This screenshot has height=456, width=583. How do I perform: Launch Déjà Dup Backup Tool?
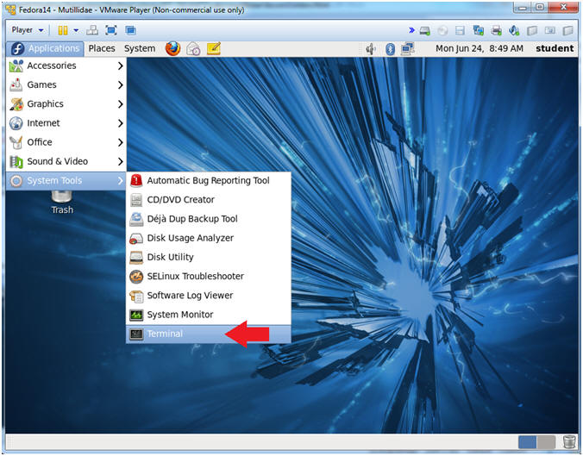point(209,219)
